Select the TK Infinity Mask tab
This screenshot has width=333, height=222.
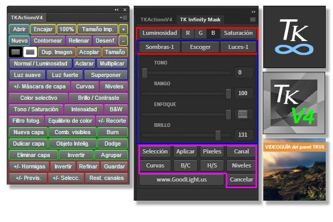[x=200, y=20]
